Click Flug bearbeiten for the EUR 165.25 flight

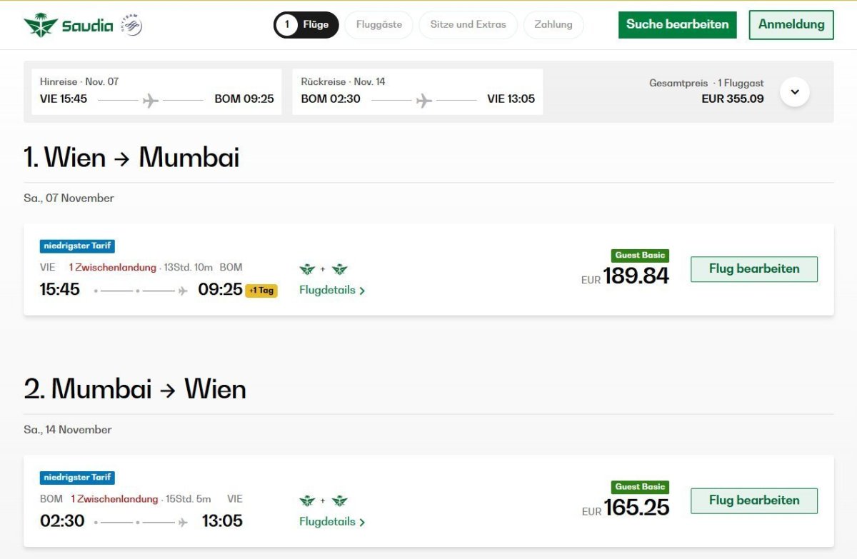click(x=754, y=500)
